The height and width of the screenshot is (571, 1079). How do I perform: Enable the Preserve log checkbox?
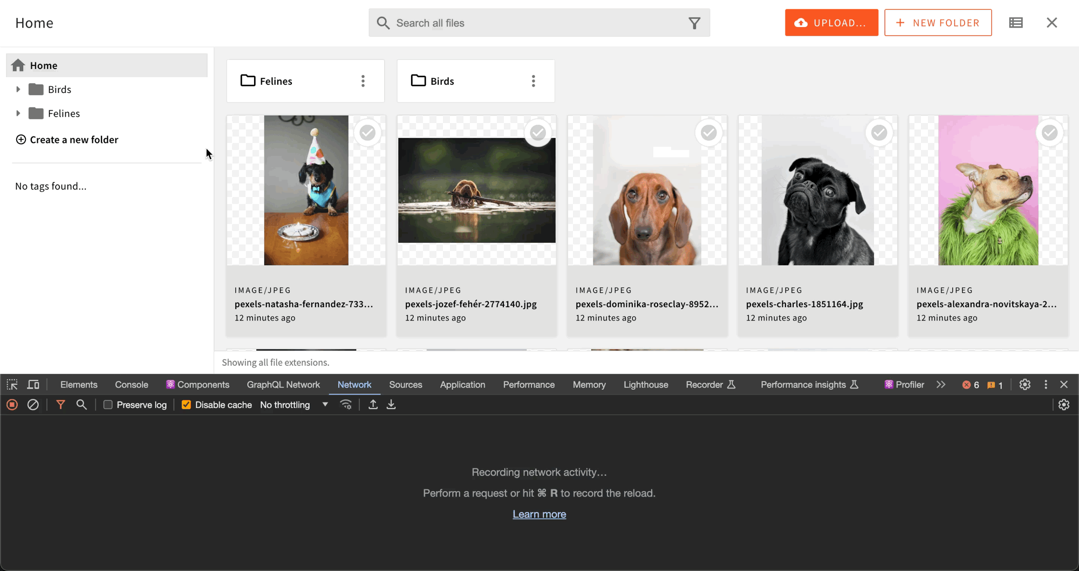(x=108, y=405)
